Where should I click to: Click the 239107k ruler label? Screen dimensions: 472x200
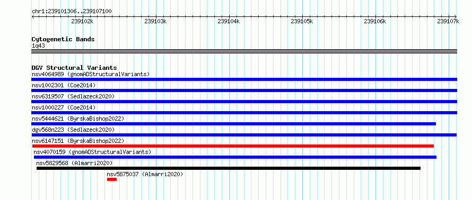(448, 21)
